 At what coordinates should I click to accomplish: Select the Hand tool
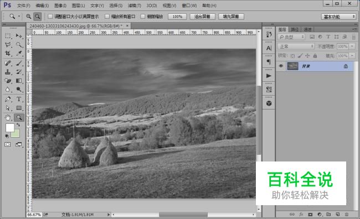point(8,118)
